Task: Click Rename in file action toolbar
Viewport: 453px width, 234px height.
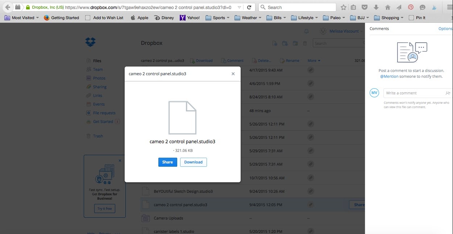Action: pyautogui.click(x=290, y=60)
